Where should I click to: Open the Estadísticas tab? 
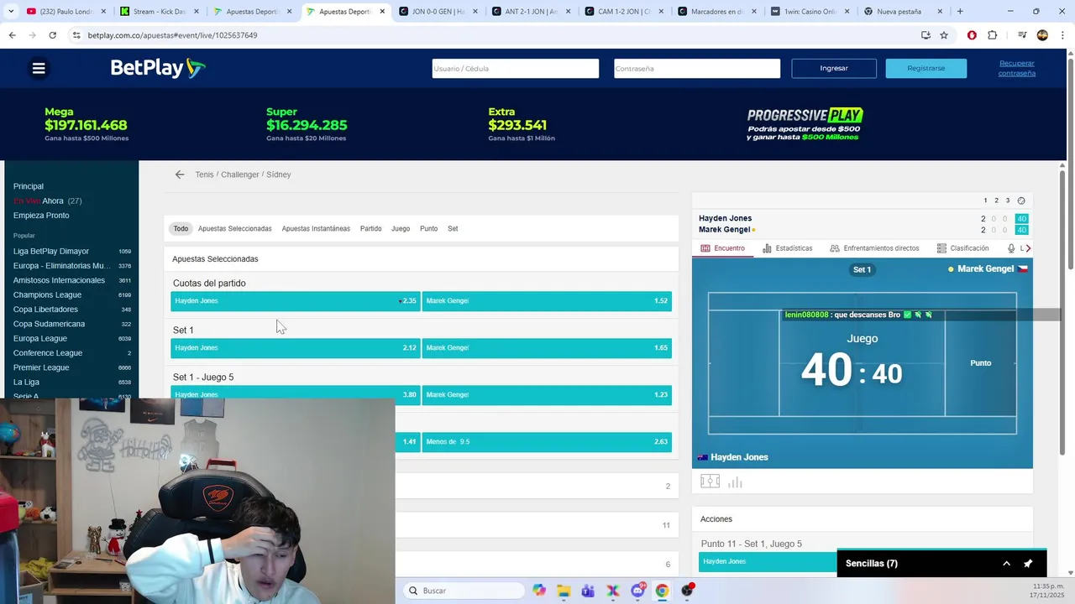[787, 248]
